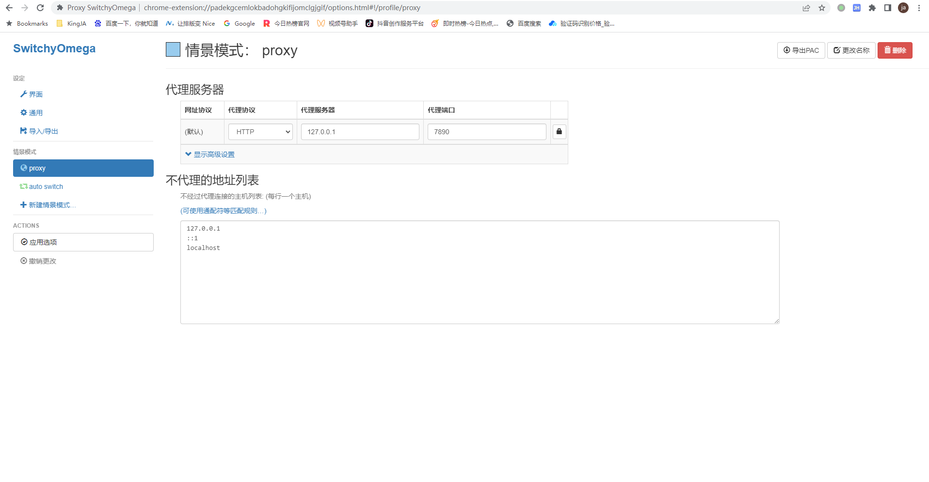
Task: Click into the bypass list text area
Action: (x=480, y=272)
